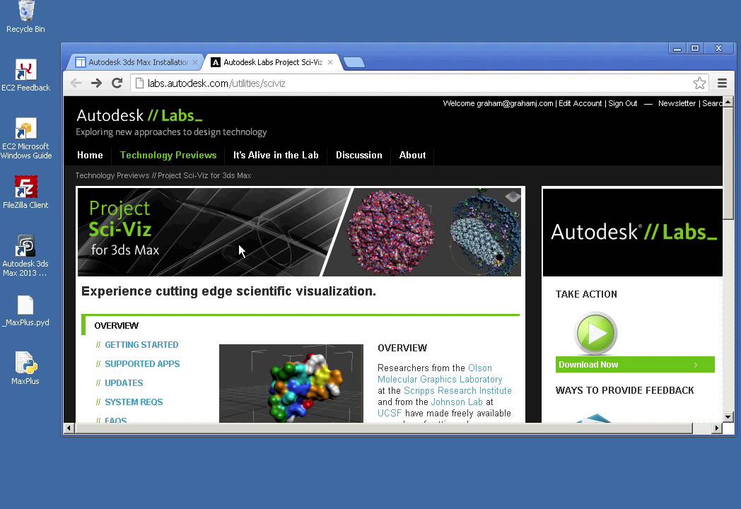Click the Download Now button
The width and height of the screenshot is (741, 509).
(x=635, y=364)
